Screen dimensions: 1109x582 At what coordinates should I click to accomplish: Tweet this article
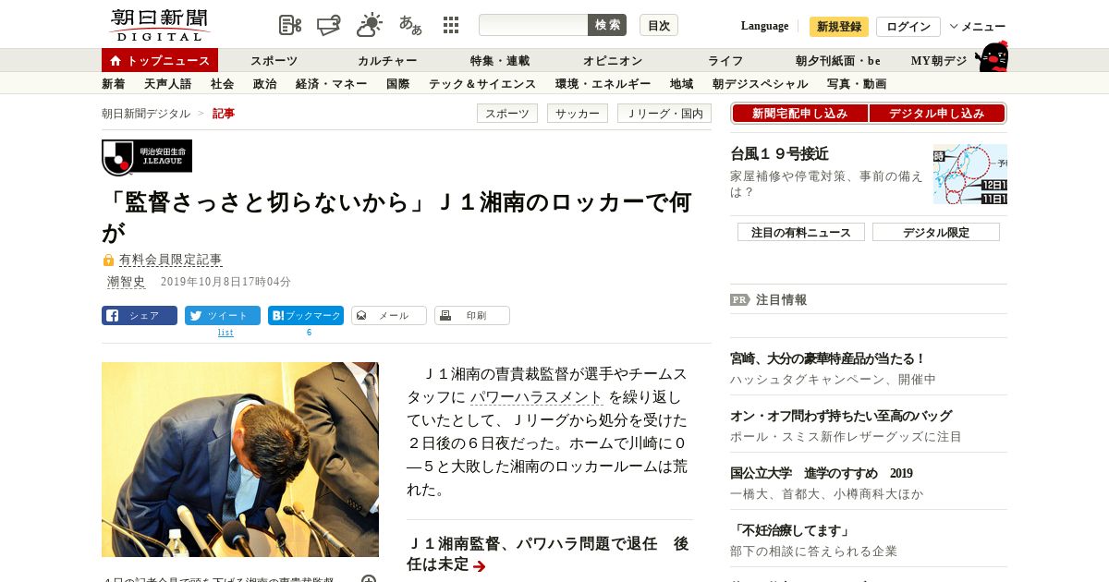click(223, 315)
